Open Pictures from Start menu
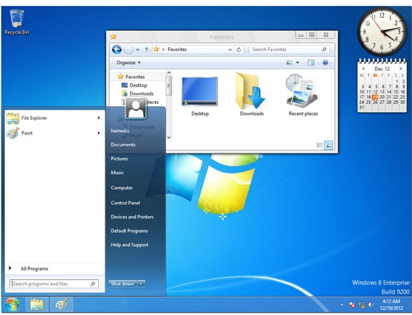Viewport: 412px width, 315px height. point(119,159)
